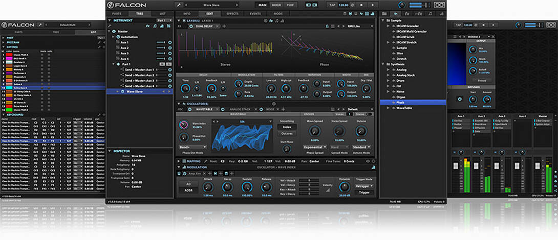
Task: Click next preset arrow right of Wave Slave title
Action: (x=237, y=5)
